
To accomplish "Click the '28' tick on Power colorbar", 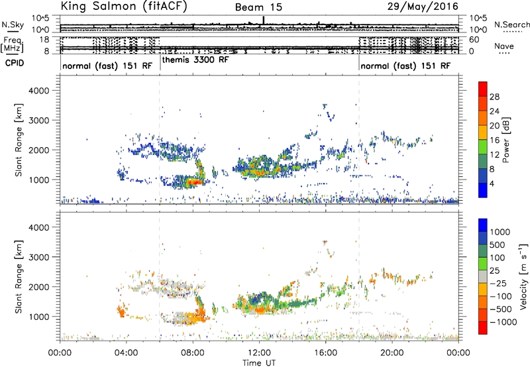I will [494, 97].
